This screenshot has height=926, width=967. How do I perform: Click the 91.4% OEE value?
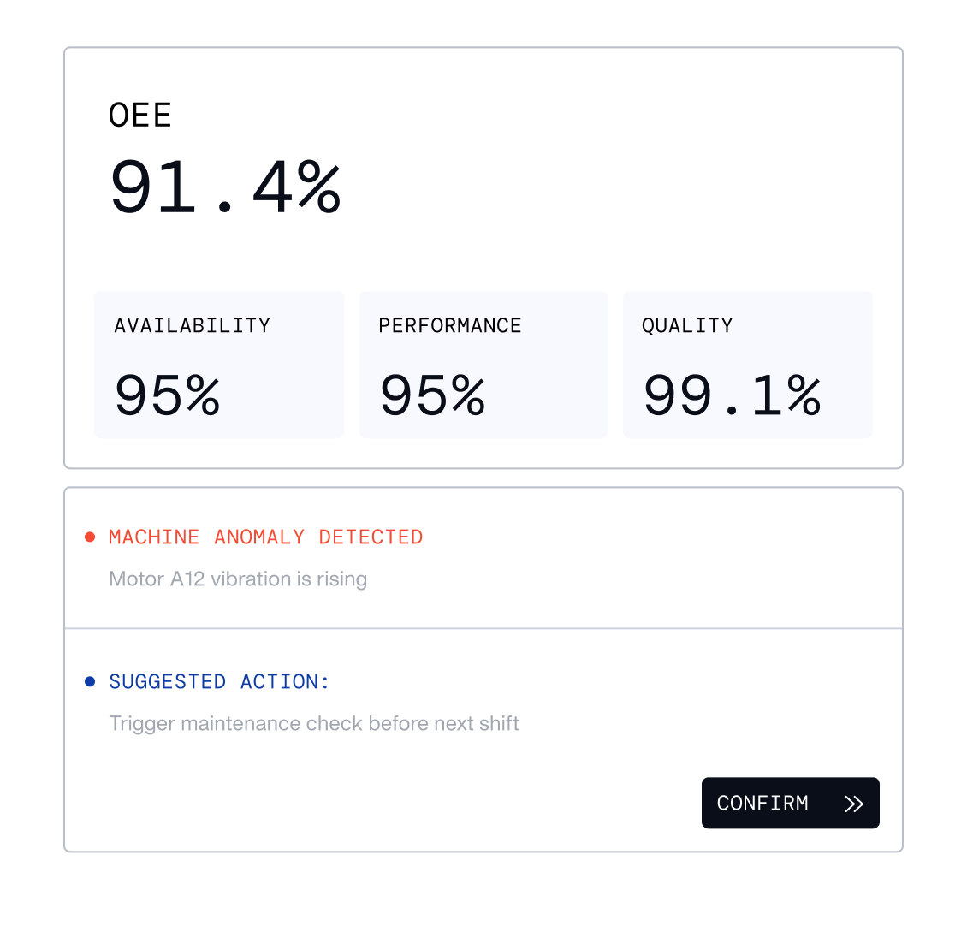tap(226, 187)
